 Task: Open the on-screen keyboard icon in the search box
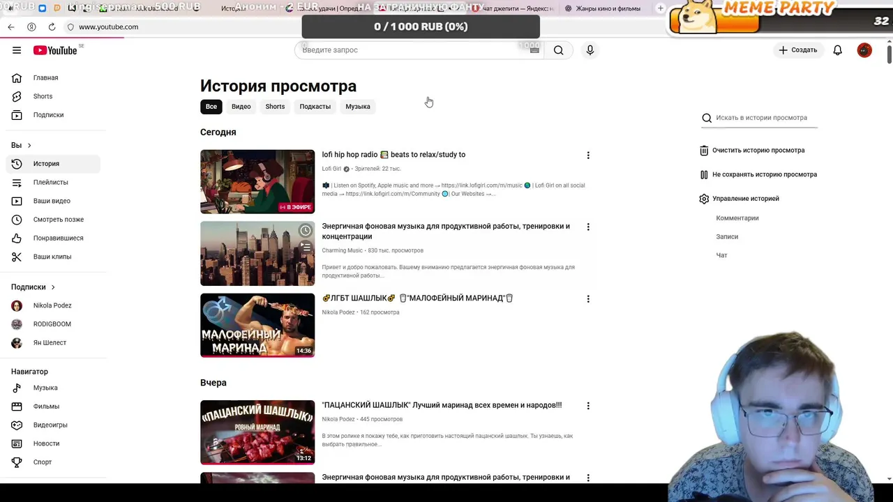coord(534,50)
